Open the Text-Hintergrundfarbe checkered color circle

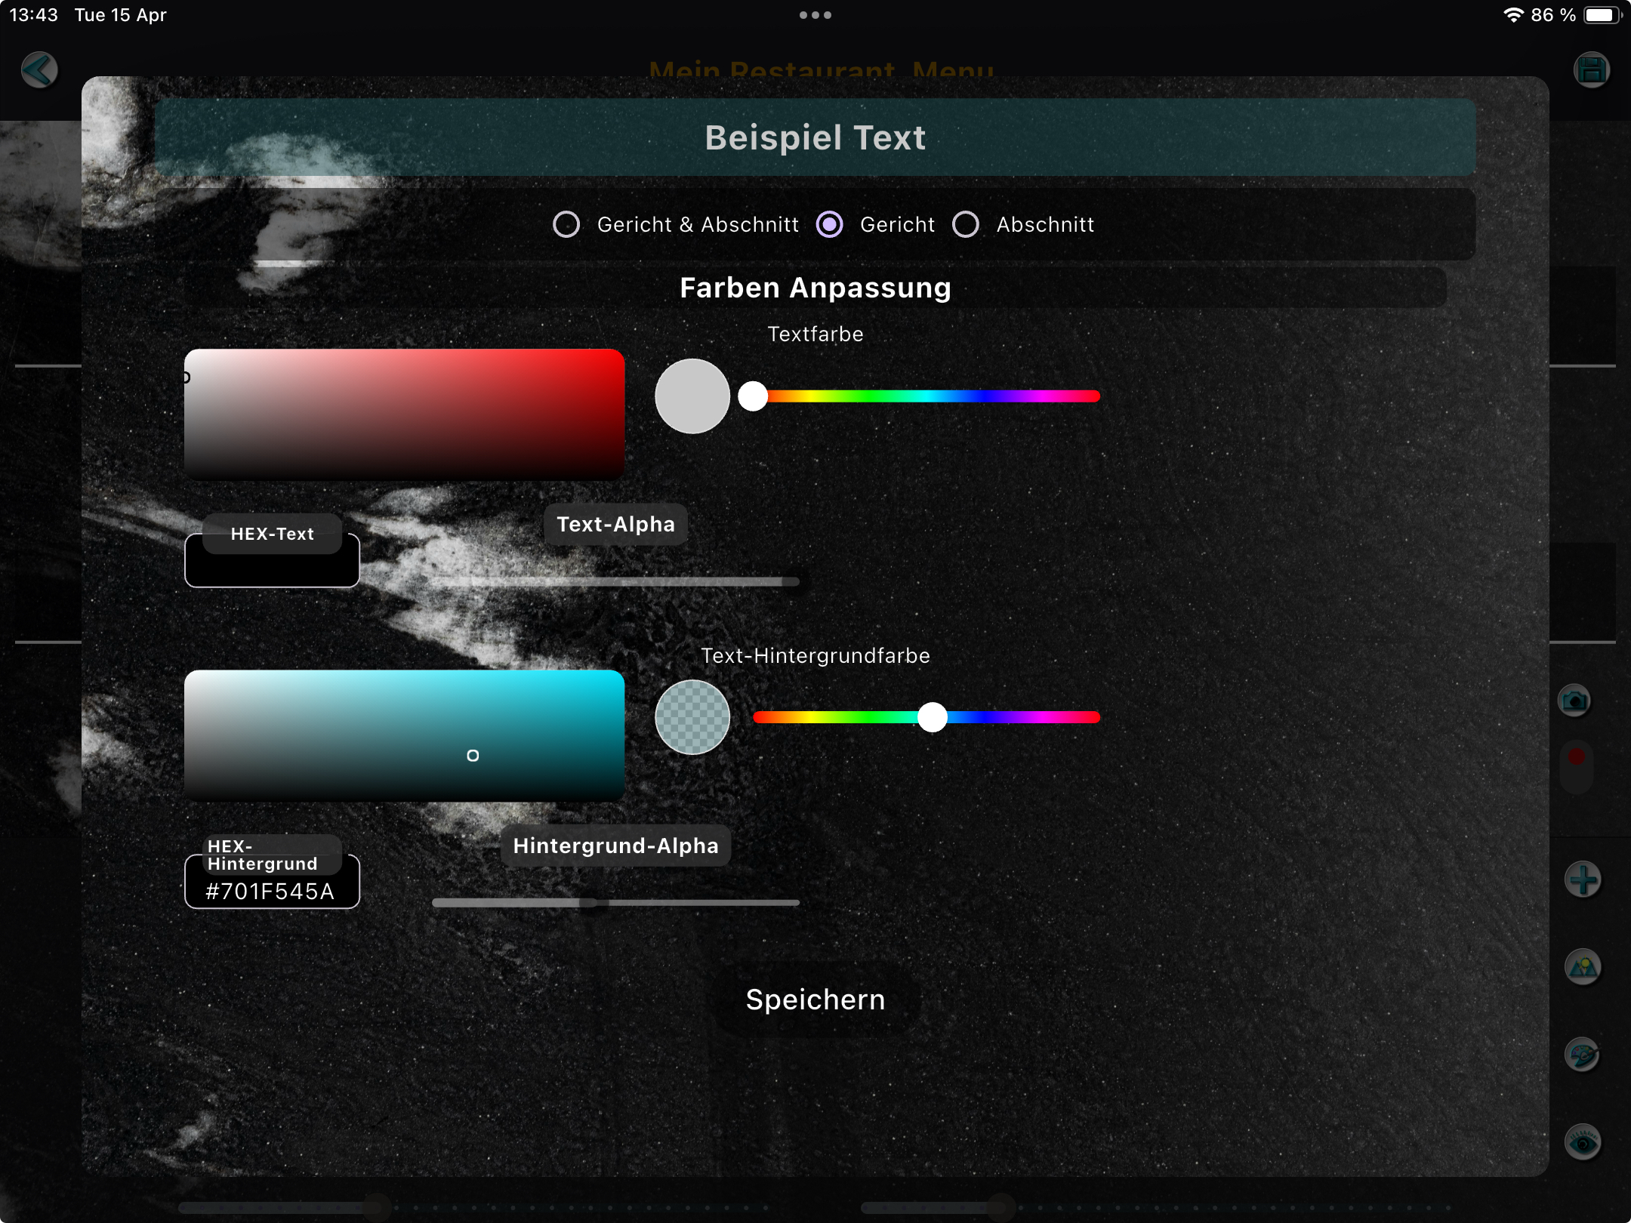(x=692, y=716)
